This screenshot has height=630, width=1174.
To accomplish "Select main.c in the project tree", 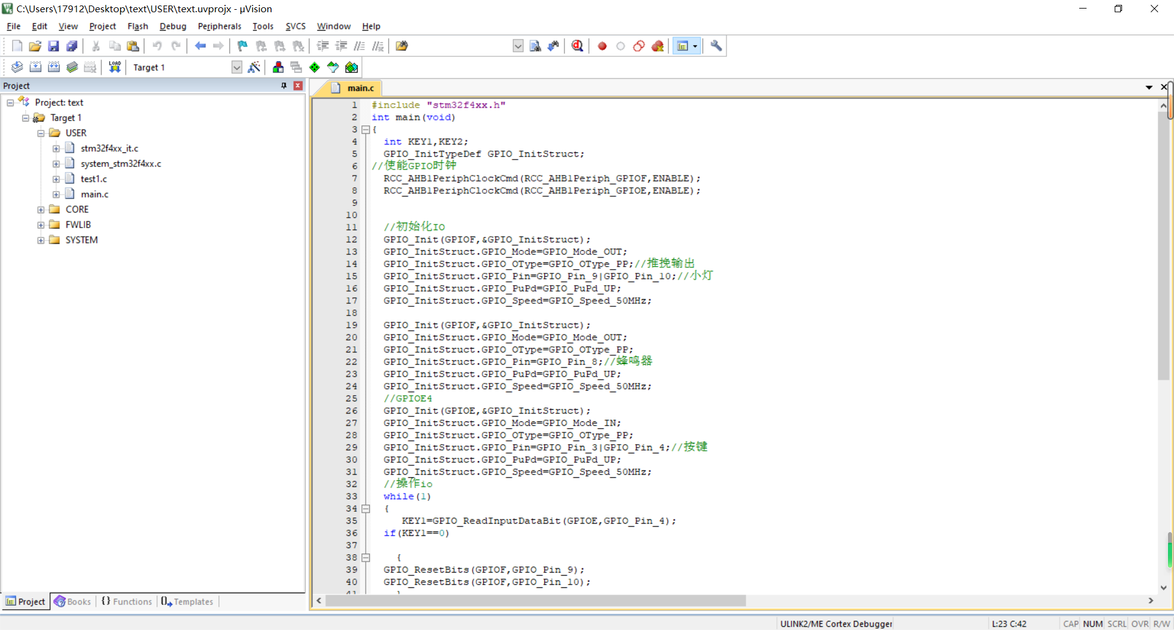I will (x=94, y=195).
